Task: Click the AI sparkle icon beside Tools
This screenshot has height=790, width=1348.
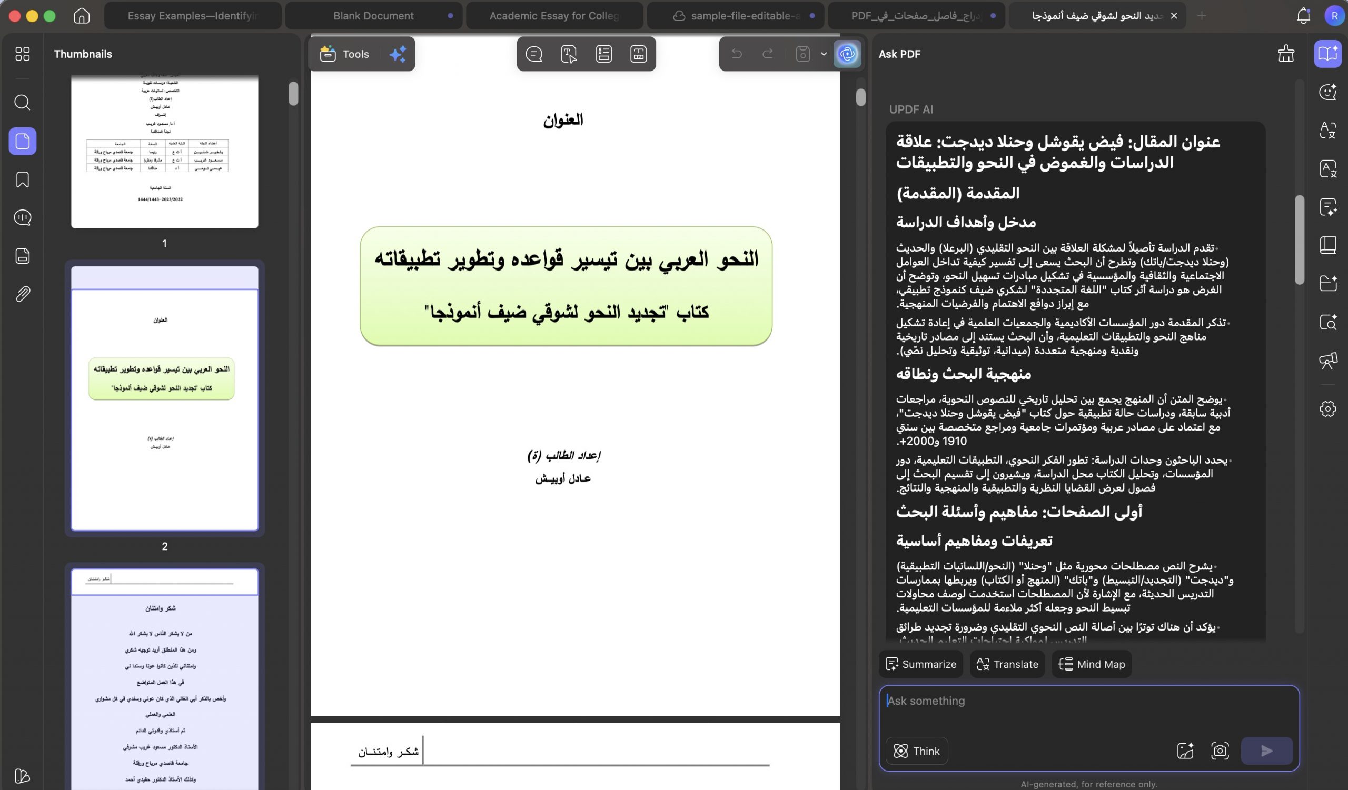Action: (x=398, y=54)
